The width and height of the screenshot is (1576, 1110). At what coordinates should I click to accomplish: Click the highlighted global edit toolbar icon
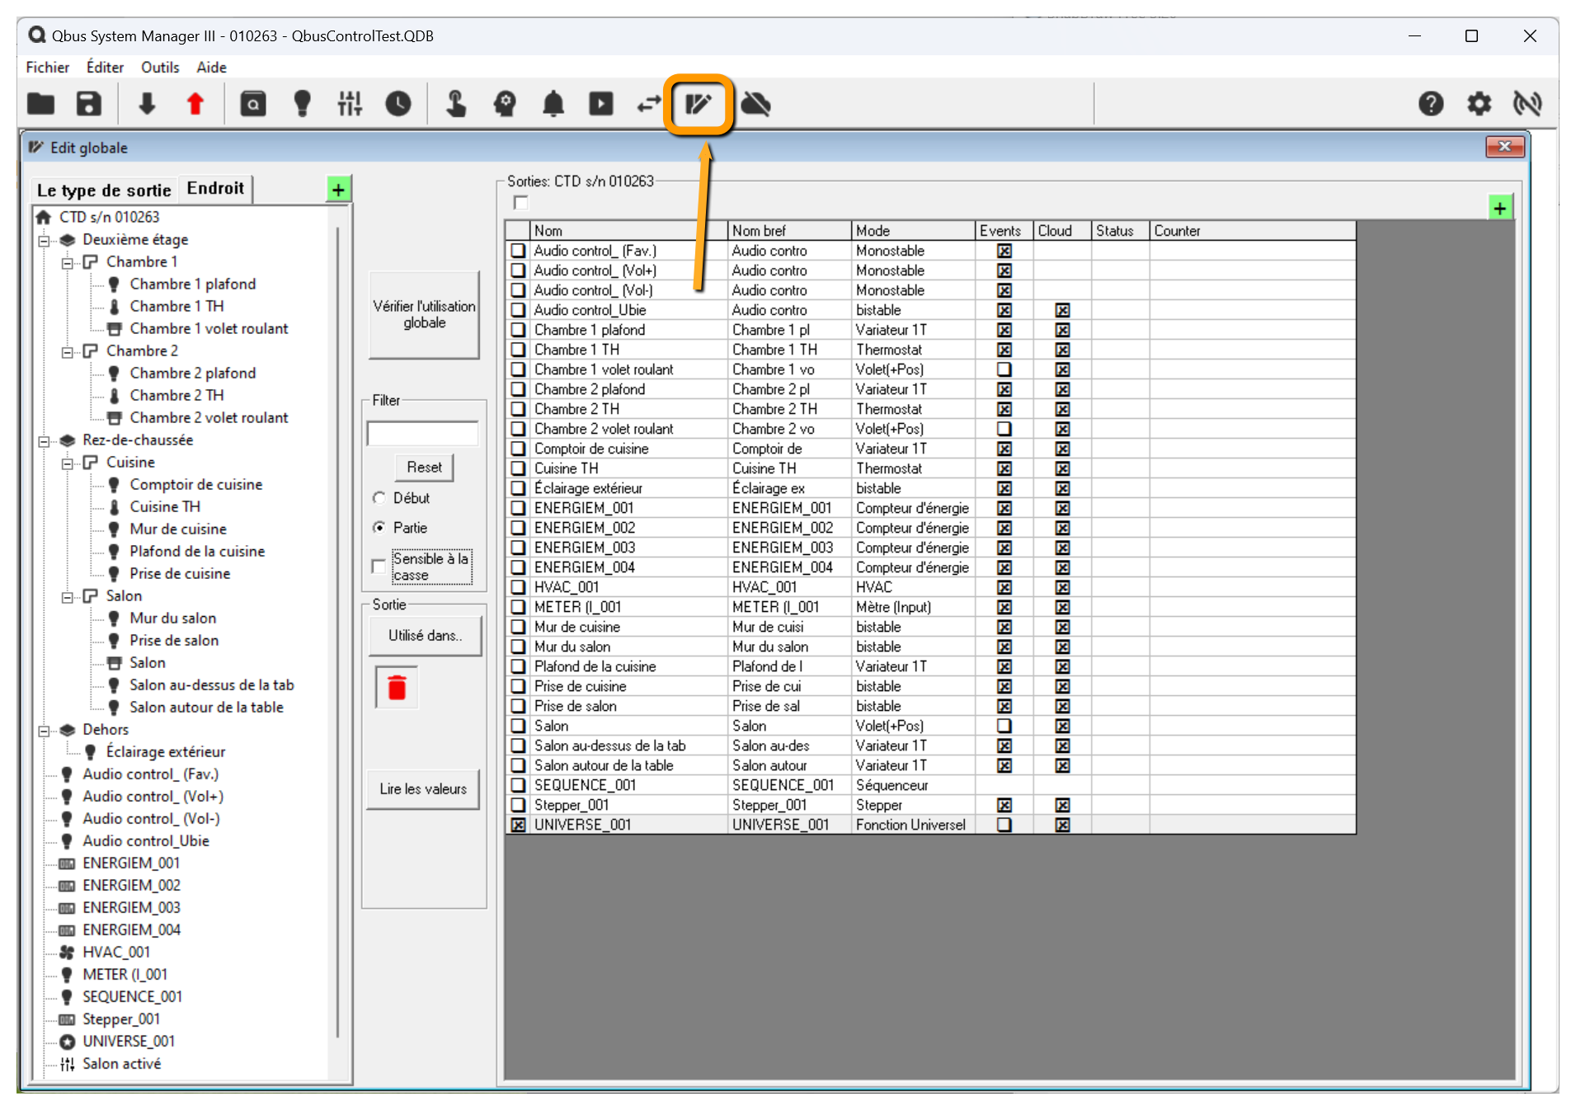point(698,104)
